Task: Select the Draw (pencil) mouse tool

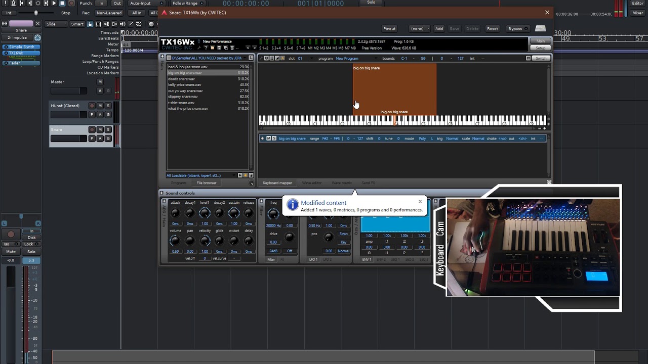Action: tap(131, 24)
